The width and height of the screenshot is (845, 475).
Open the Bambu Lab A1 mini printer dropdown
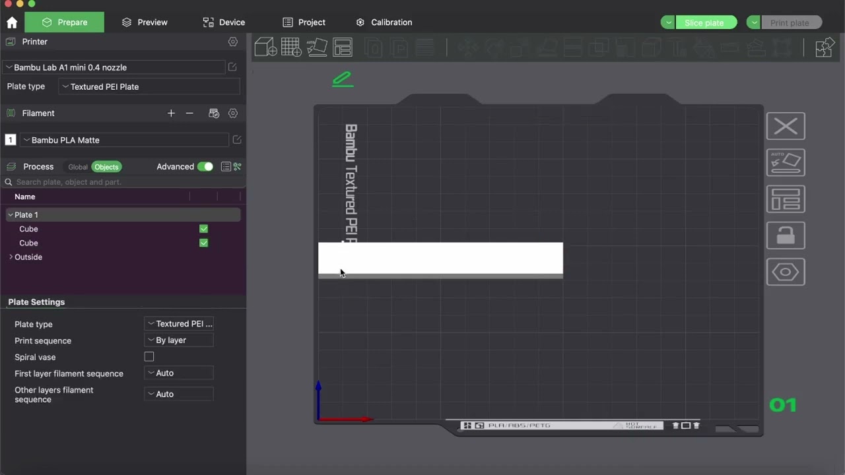tap(114, 67)
